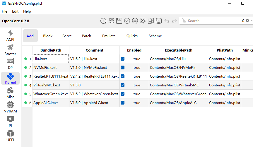
Task: Open the Help menu
Action: coord(27,11)
